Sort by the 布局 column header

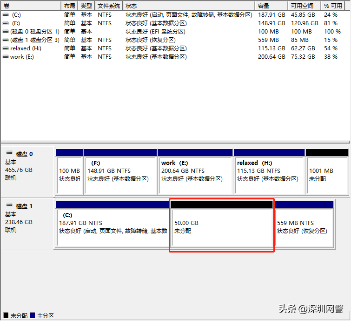(70, 6)
